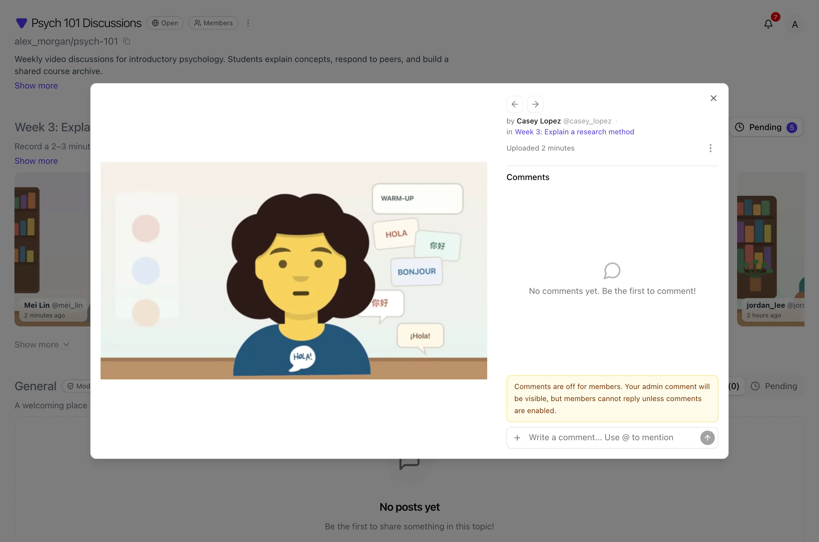Open the user avatar A menu

point(795,24)
